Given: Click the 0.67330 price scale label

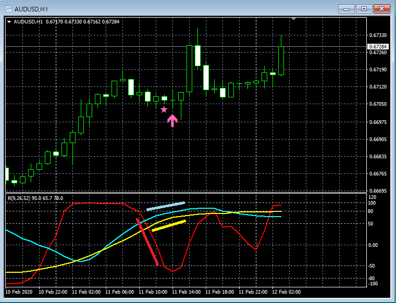Looking at the screenshot, I should 378,35.
